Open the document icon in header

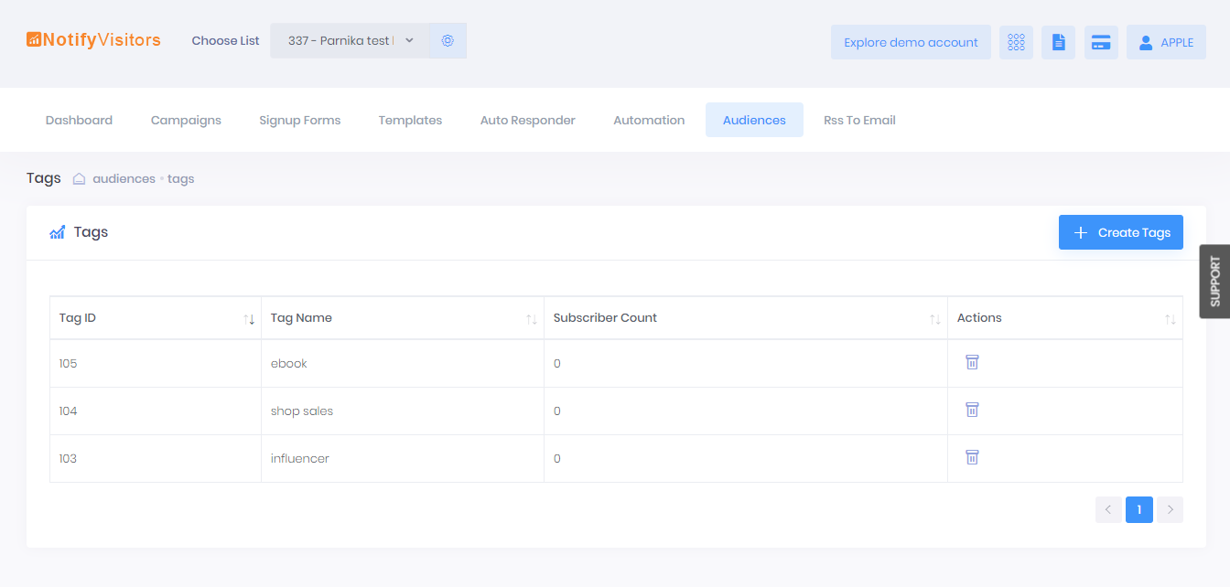pos(1058,42)
